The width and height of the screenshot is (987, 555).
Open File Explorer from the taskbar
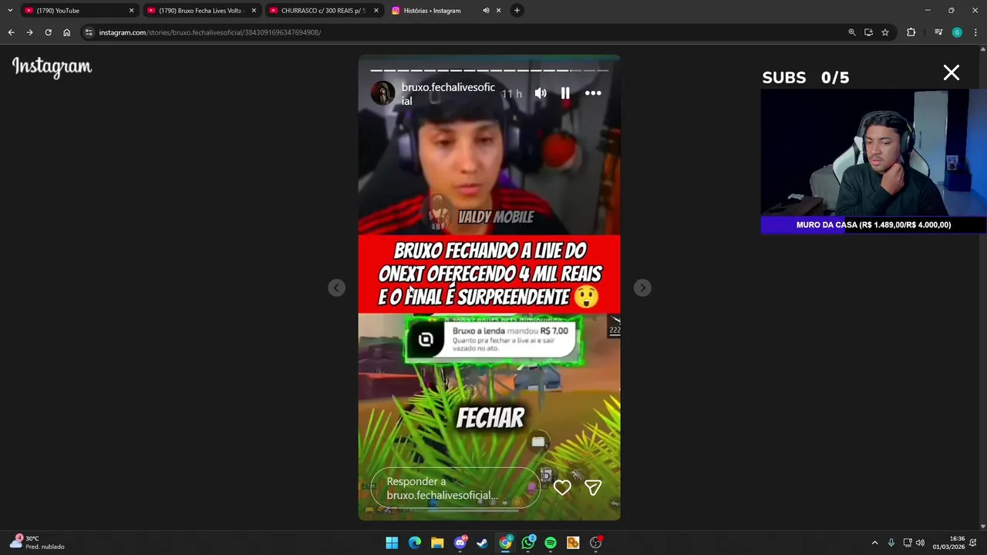pos(437,543)
